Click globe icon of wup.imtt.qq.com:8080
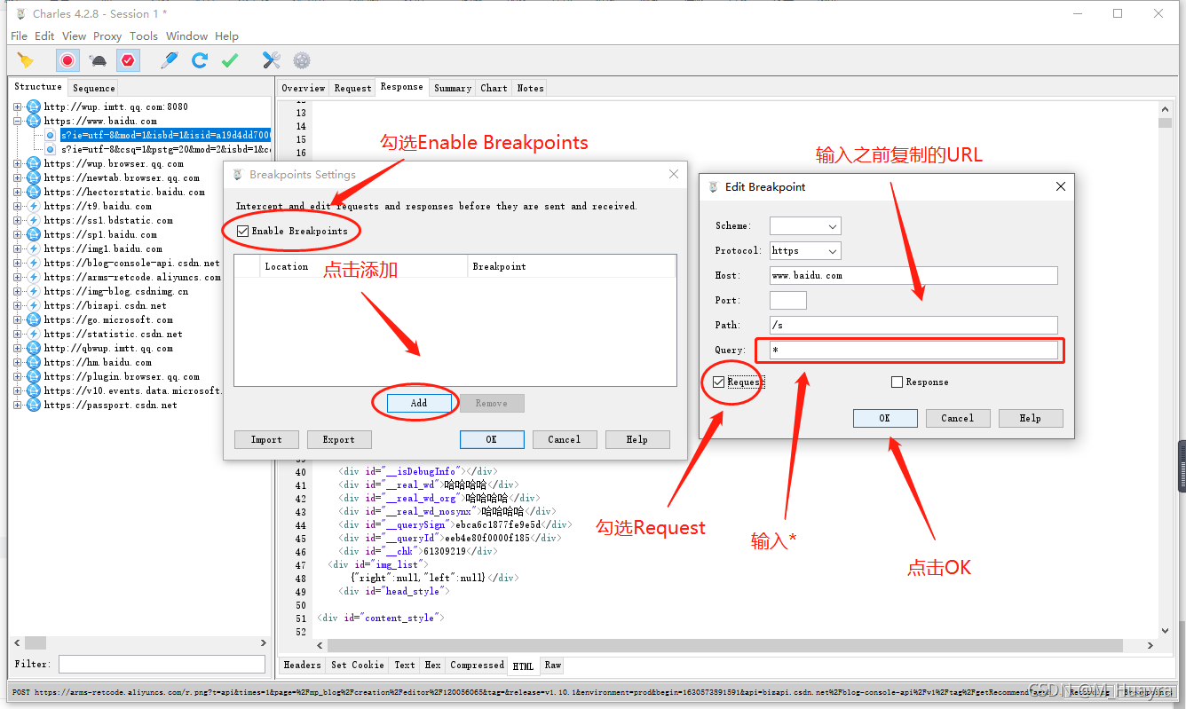Screen dimensions: 1186x709 click(x=34, y=106)
